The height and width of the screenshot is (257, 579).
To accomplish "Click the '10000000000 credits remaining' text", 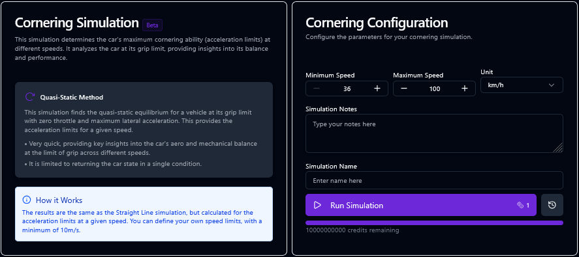I will [352, 230].
